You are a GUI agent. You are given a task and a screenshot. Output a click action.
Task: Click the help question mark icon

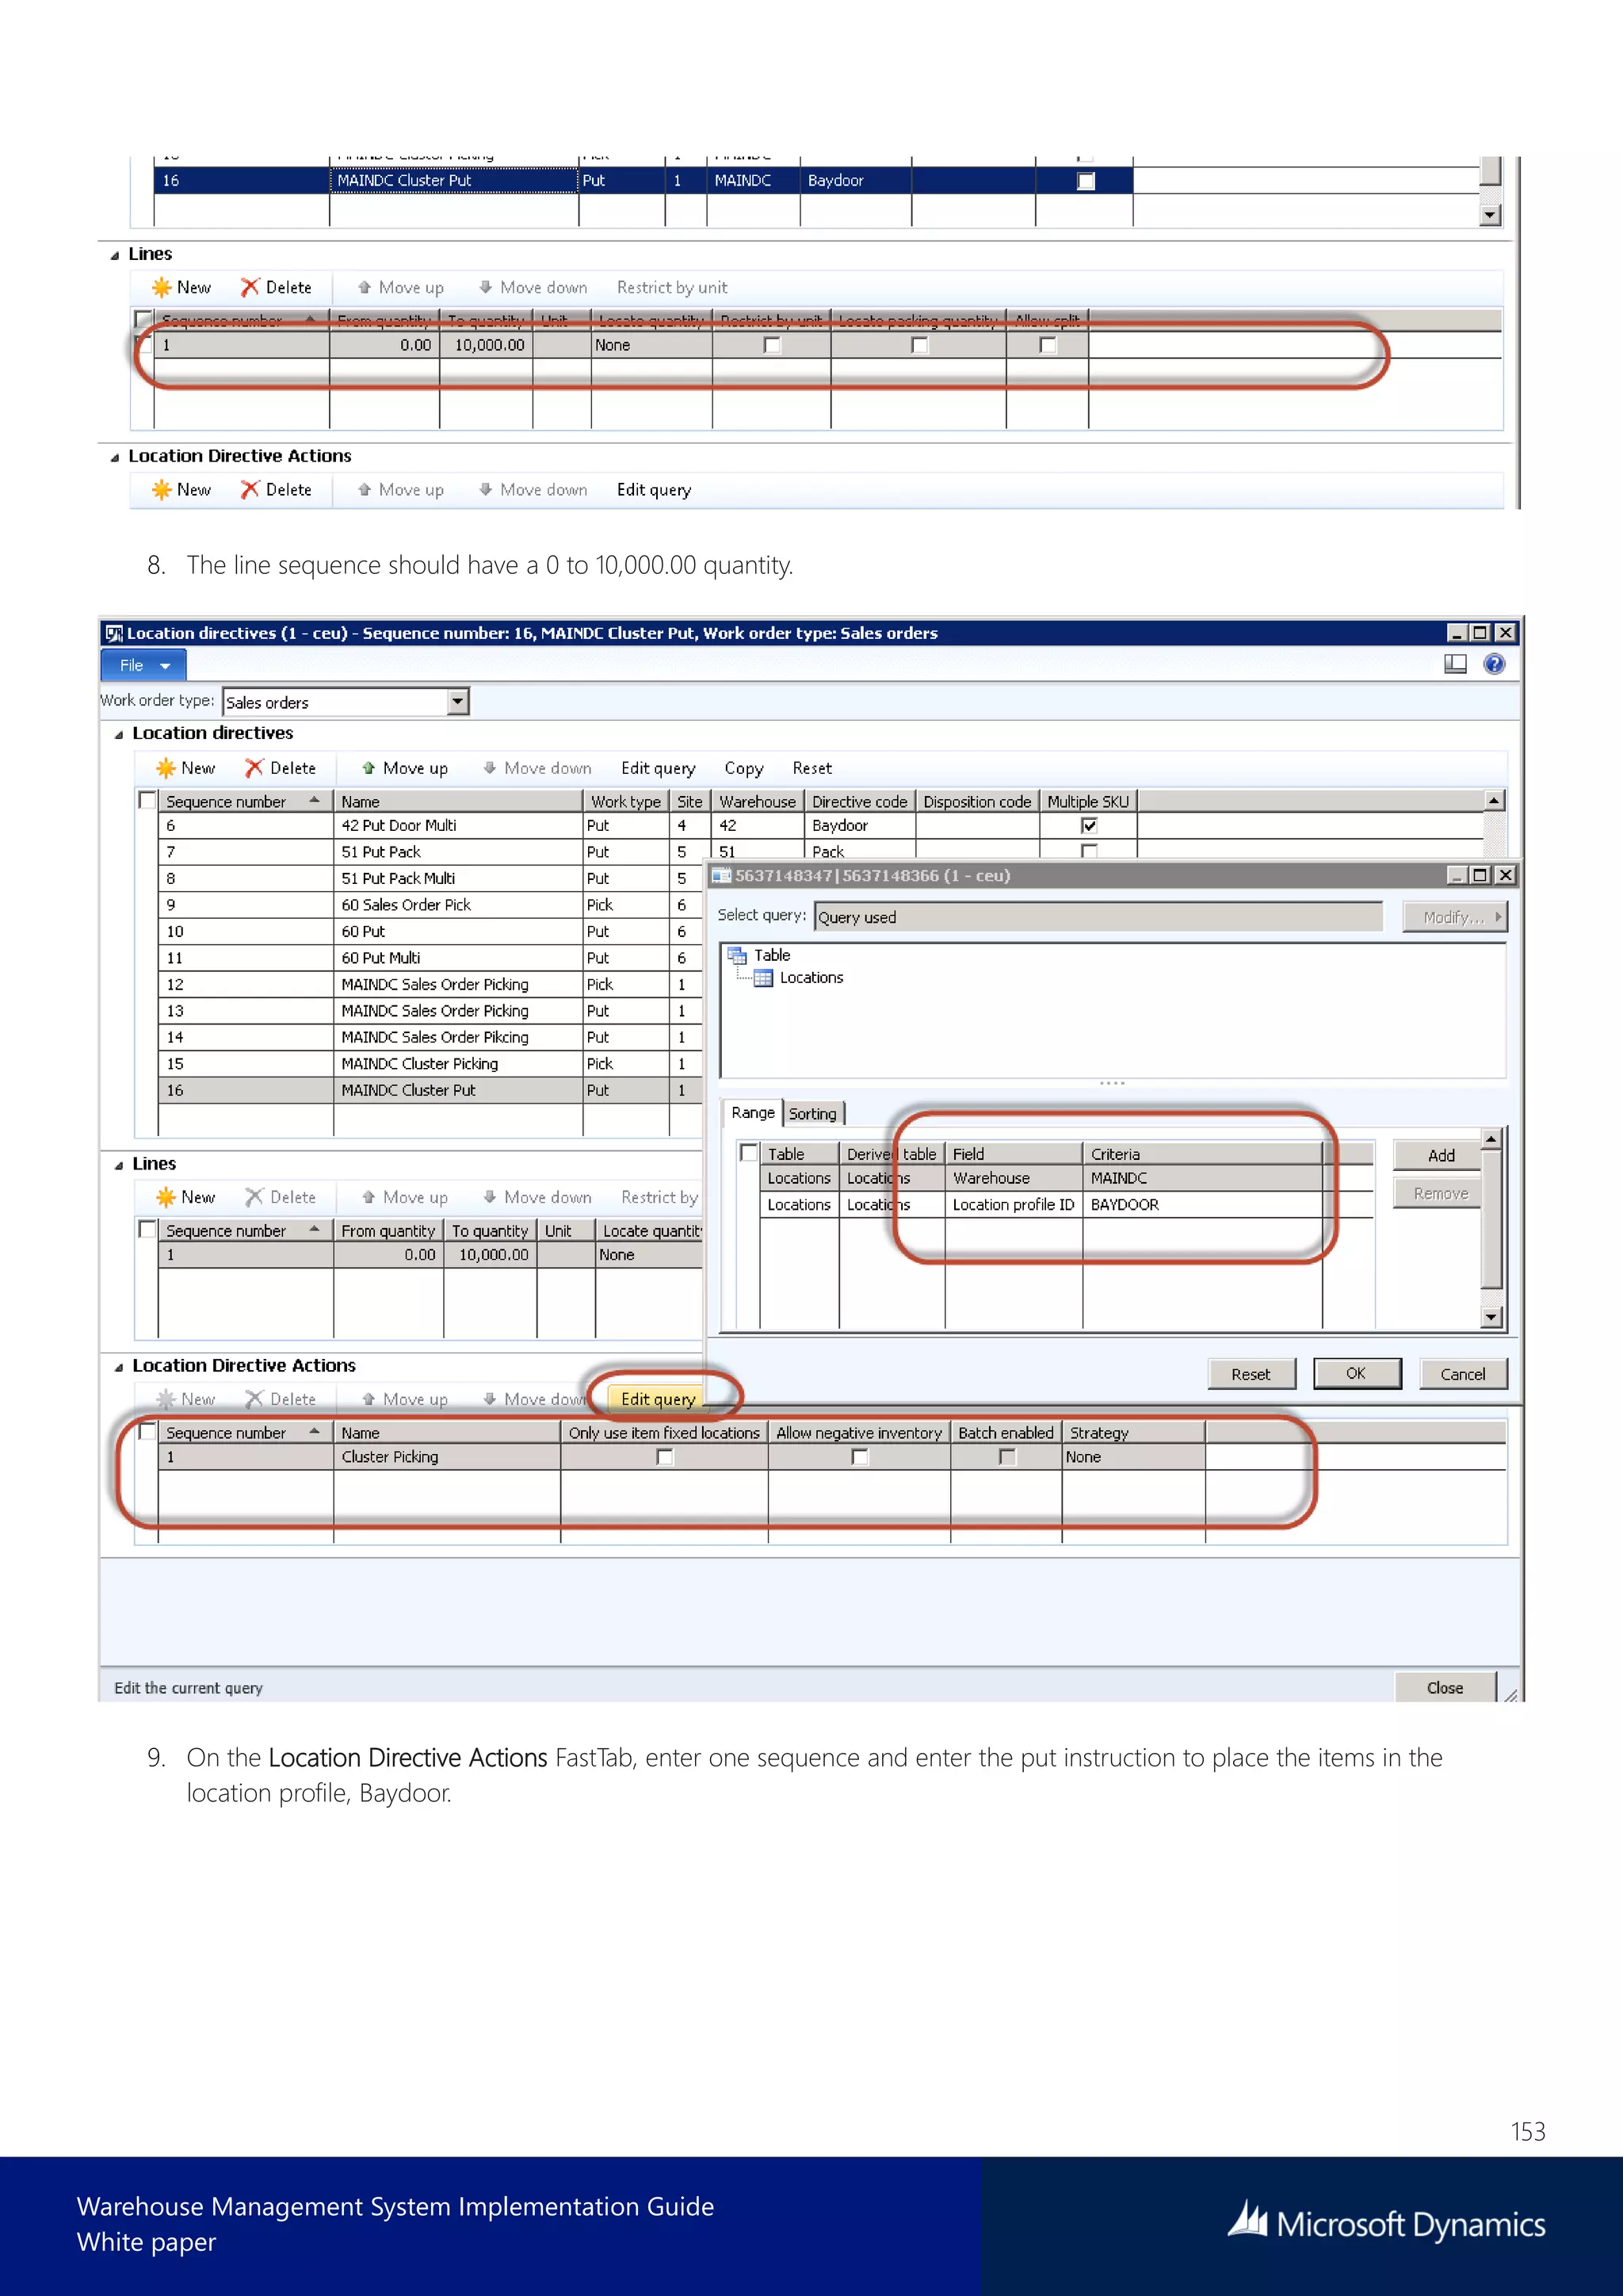coord(1494,664)
